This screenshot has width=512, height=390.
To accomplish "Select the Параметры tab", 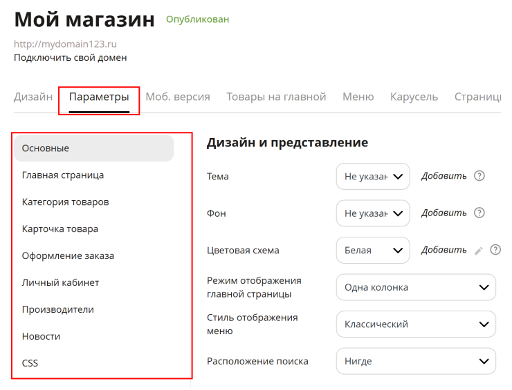I will tap(99, 97).
